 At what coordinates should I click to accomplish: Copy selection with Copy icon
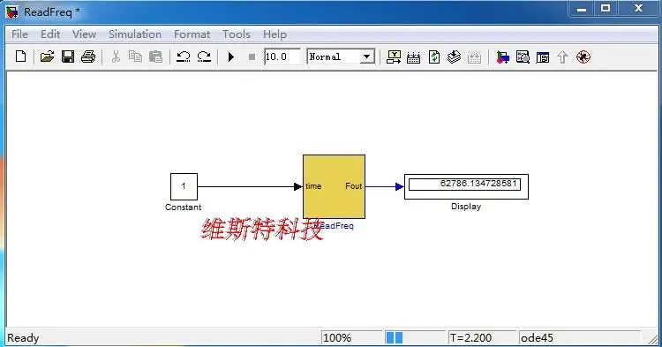(x=135, y=57)
